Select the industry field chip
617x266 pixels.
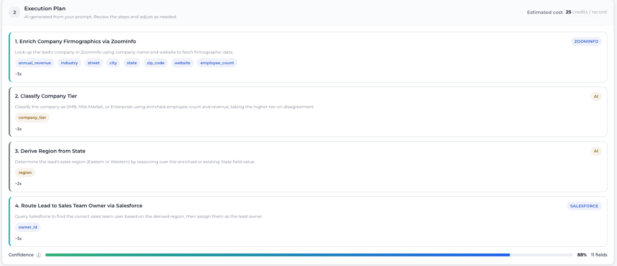69,63
